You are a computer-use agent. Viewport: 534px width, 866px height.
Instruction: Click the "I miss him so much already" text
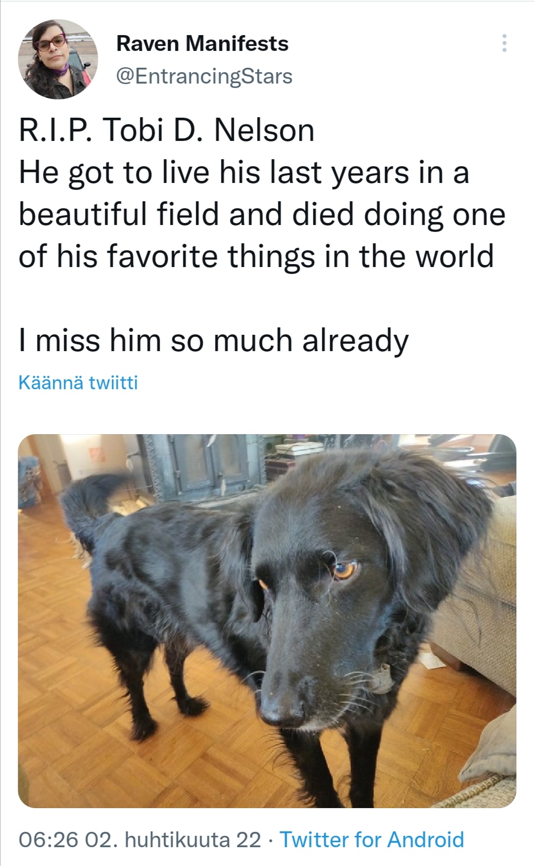tap(214, 341)
